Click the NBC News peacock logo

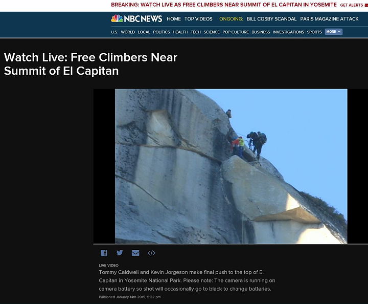tap(117, 18)
